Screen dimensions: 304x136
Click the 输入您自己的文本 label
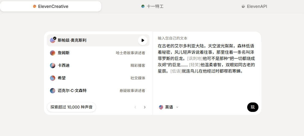pos(173,38)
